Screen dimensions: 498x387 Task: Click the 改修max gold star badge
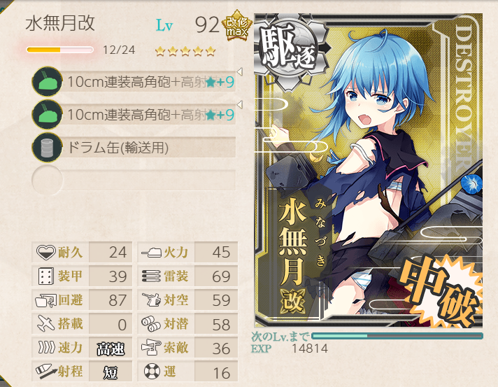tap(237, 26)
